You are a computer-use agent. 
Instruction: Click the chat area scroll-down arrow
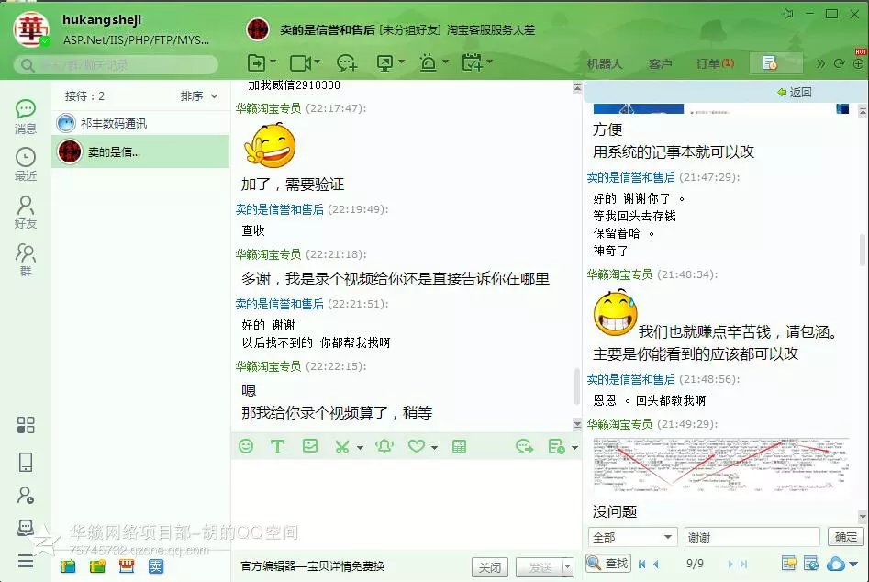(577, 425)
